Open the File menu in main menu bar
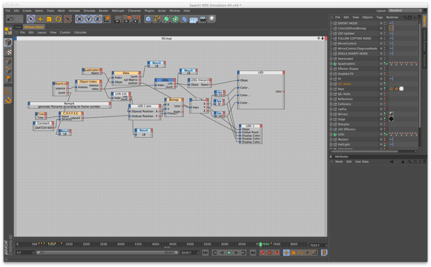 point(8,11)
